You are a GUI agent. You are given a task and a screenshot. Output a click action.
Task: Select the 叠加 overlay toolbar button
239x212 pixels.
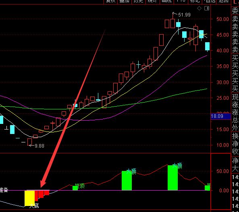tap(125, 1)
